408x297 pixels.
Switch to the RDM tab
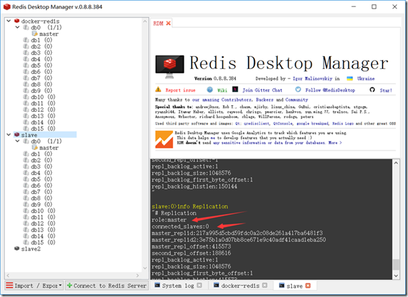(x=158, y=24)
